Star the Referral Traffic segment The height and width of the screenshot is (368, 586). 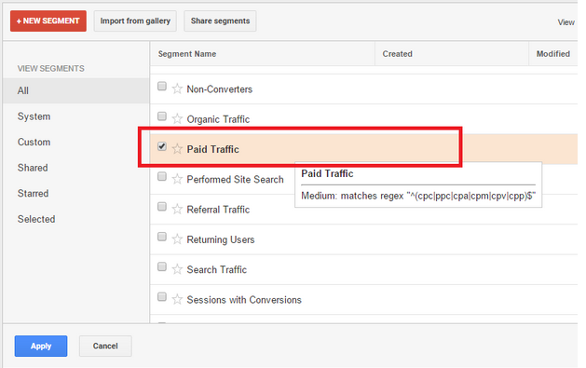tap(177, 210)
